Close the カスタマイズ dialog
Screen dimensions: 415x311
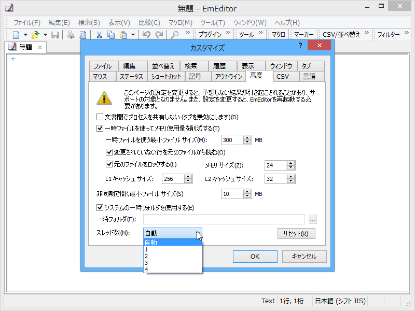coord(319,45)
